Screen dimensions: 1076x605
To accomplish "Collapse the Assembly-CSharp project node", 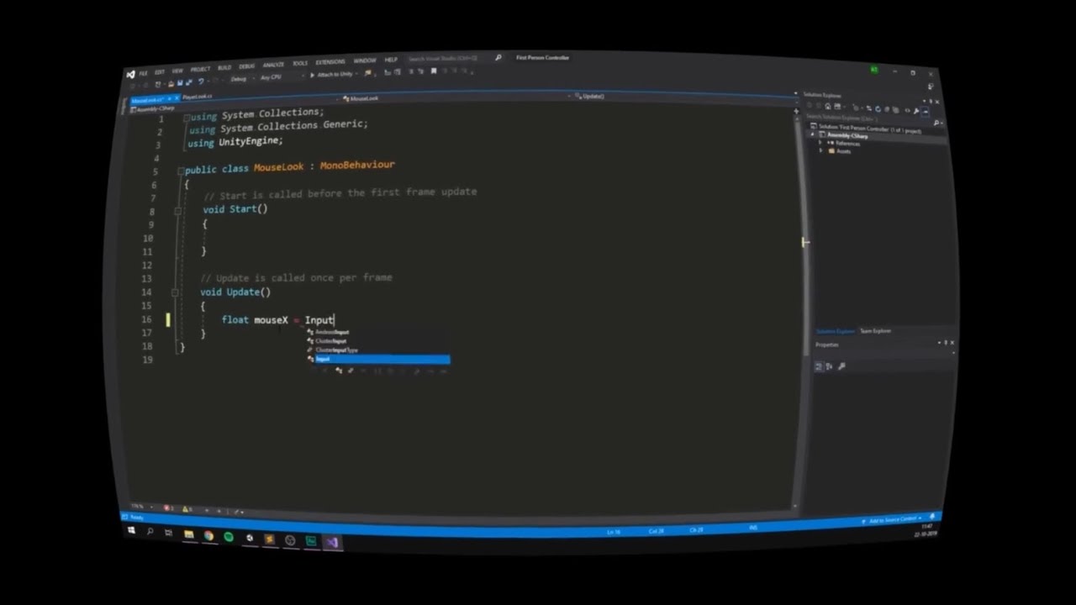I will coord(812,134).
